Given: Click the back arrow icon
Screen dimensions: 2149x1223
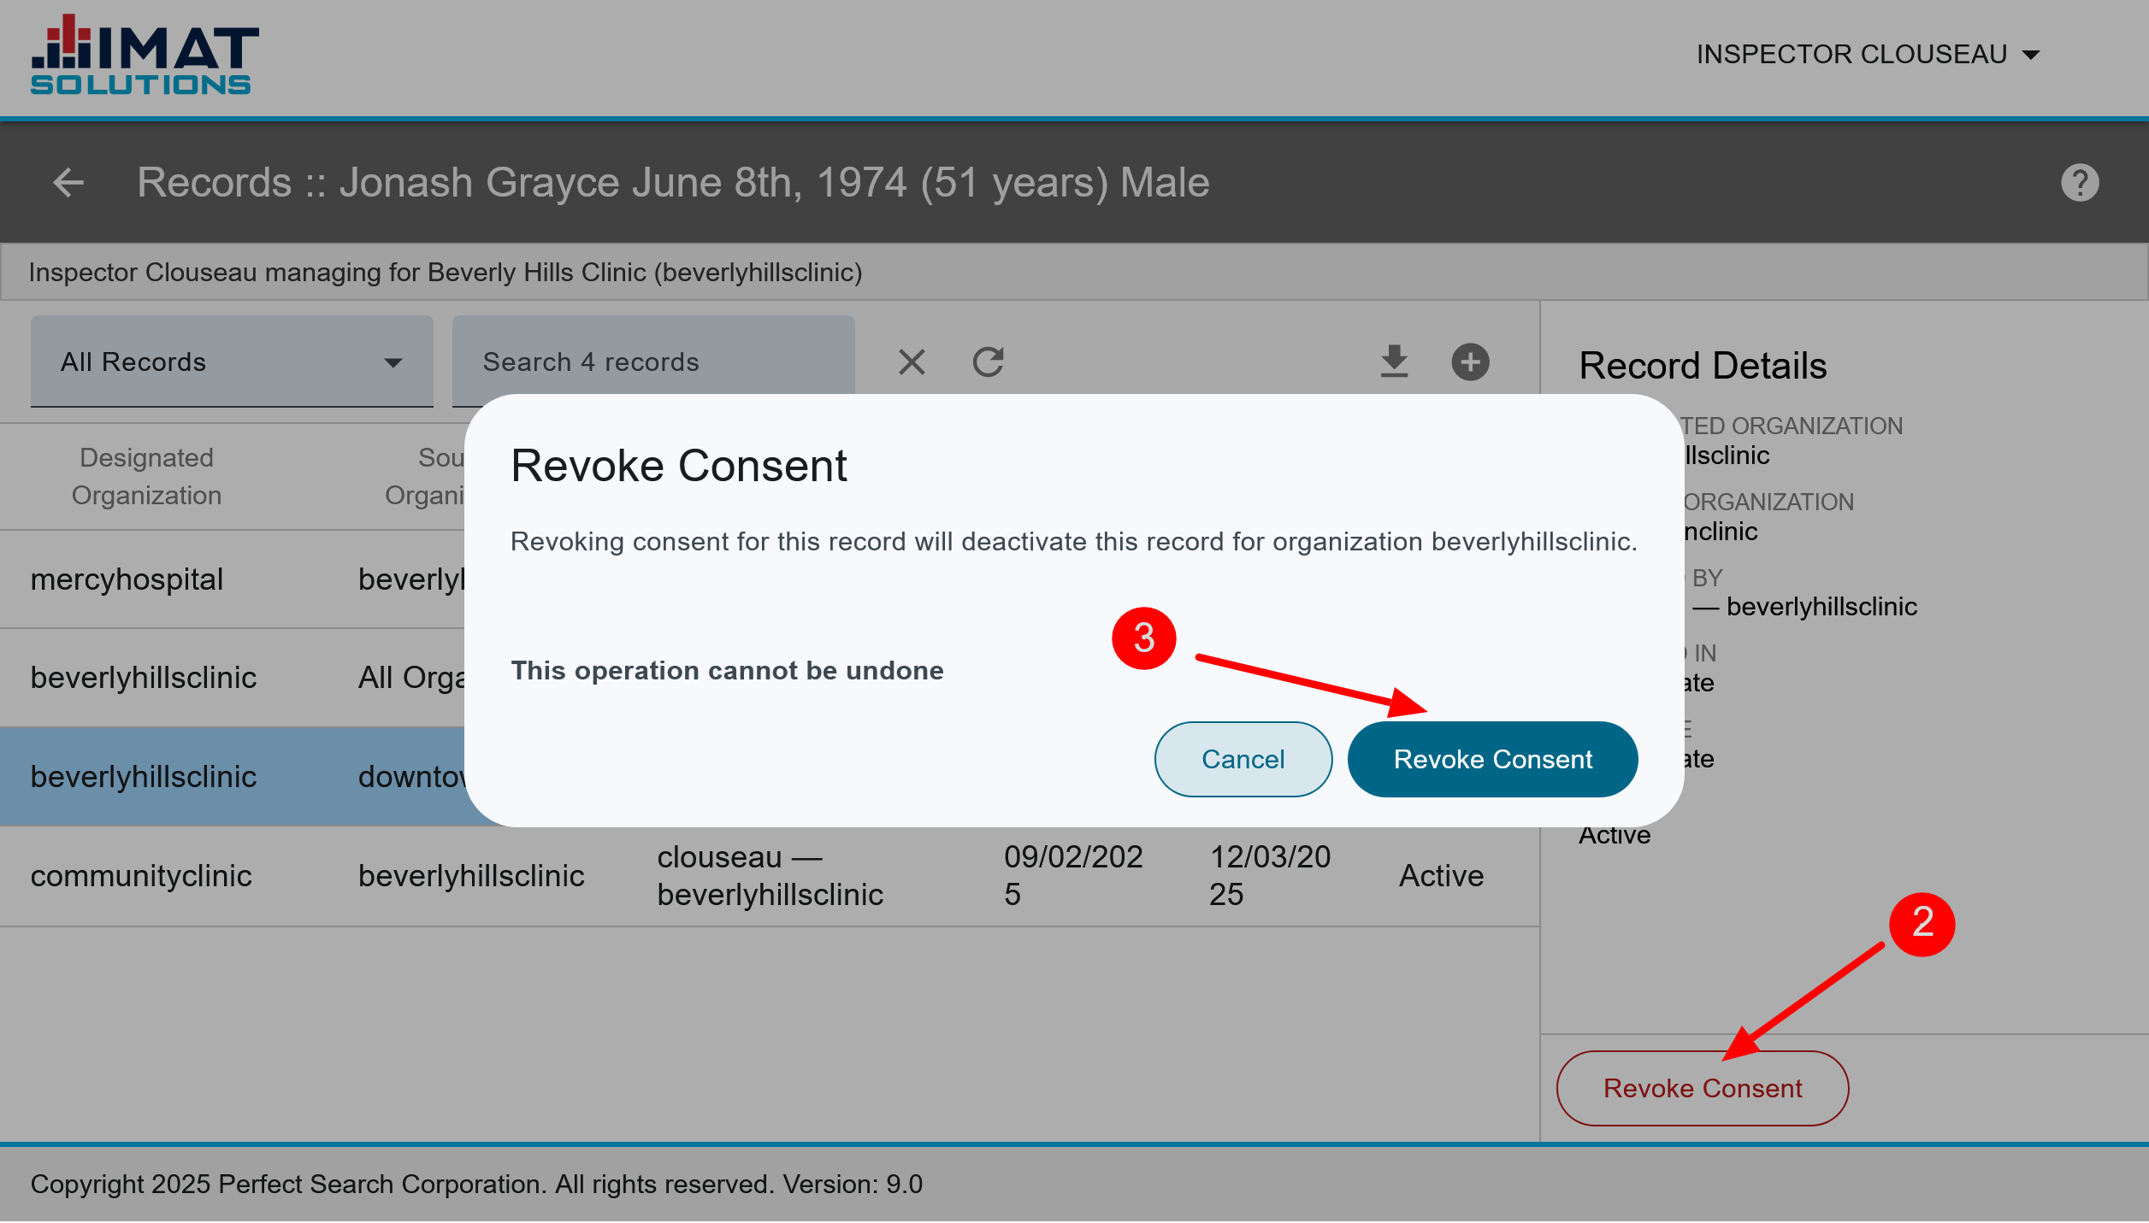Looking at the screenshot, I should pos(68,182).
